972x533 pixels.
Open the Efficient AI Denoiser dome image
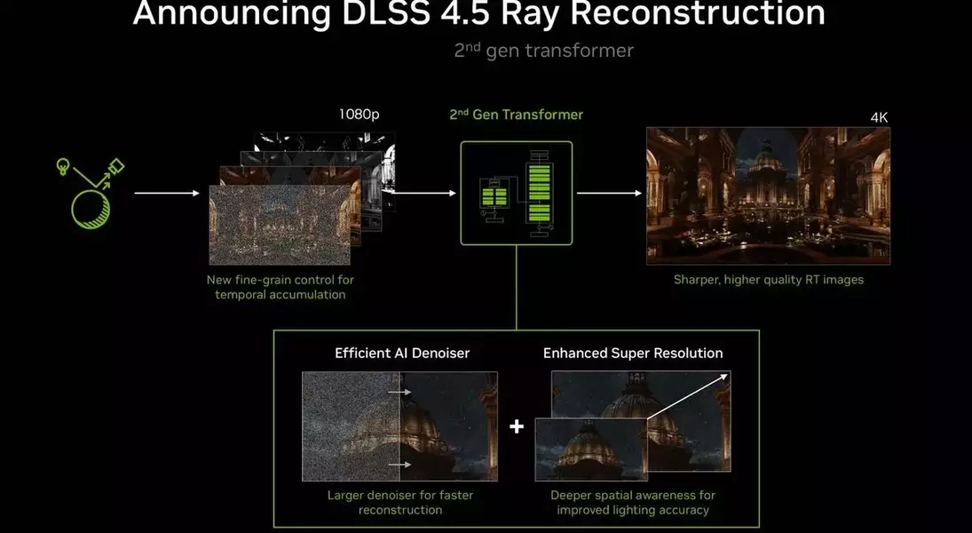[x=399, y=426]
